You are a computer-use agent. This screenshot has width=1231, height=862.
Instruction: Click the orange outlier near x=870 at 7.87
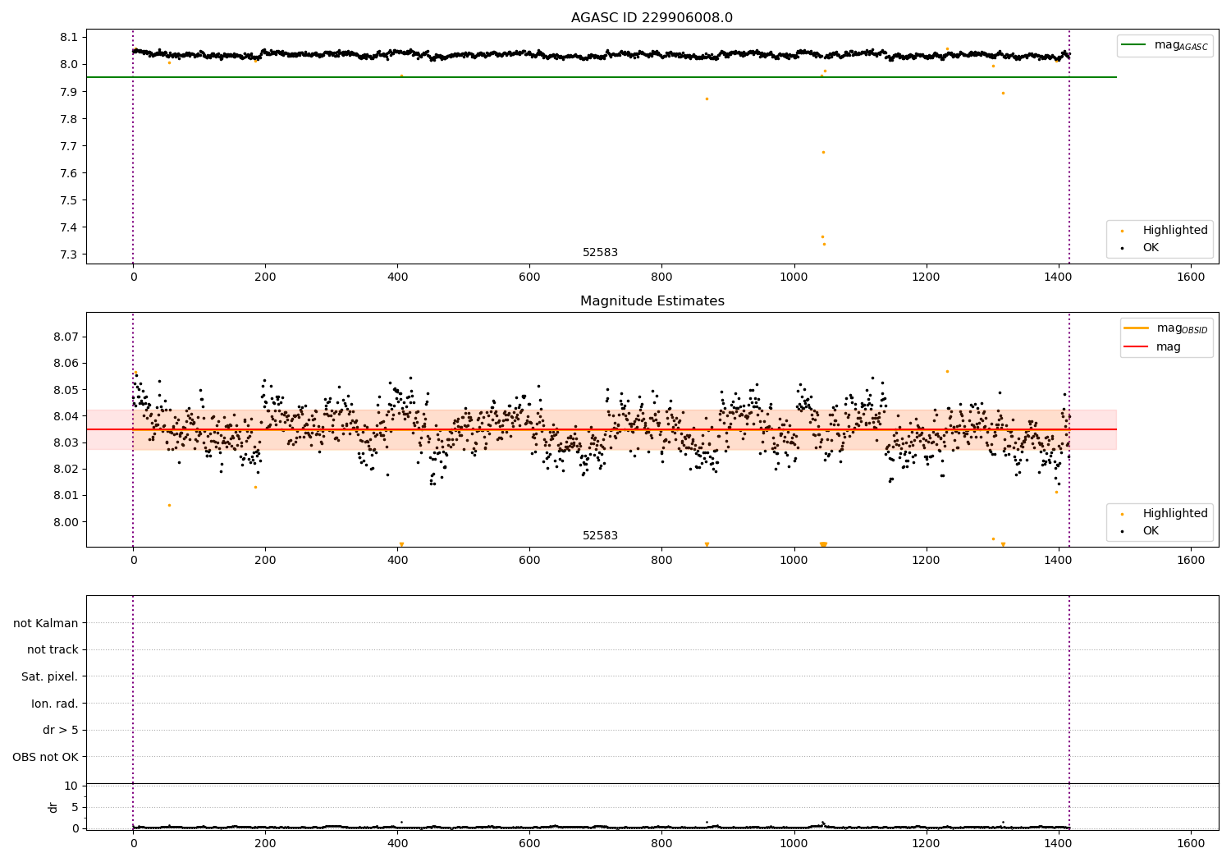[x=707, y=99]
